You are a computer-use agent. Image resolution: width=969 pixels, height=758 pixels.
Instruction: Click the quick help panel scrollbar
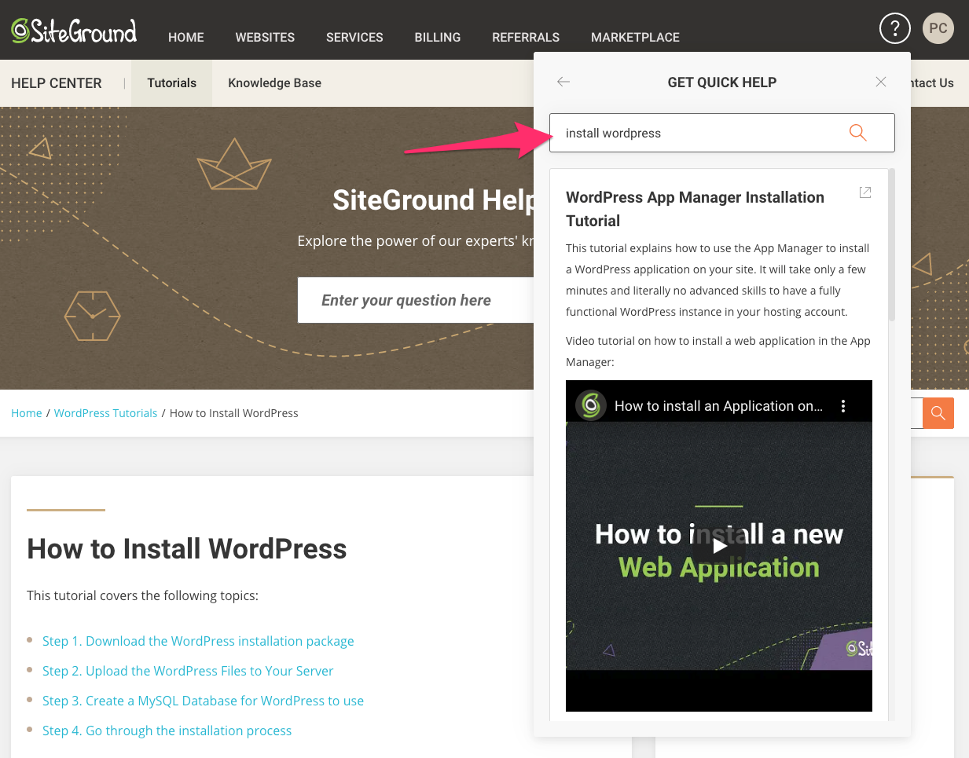[891, 245]
